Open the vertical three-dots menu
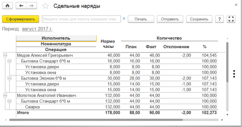 point(234,74)
